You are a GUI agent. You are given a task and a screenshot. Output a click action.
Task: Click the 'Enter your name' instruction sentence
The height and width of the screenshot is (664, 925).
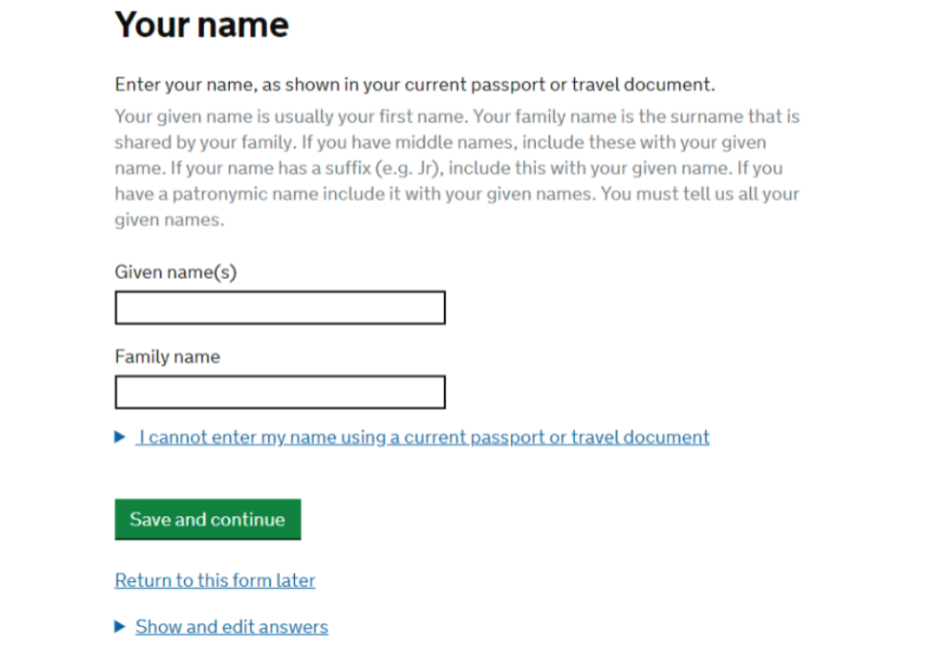pos(414,85)
